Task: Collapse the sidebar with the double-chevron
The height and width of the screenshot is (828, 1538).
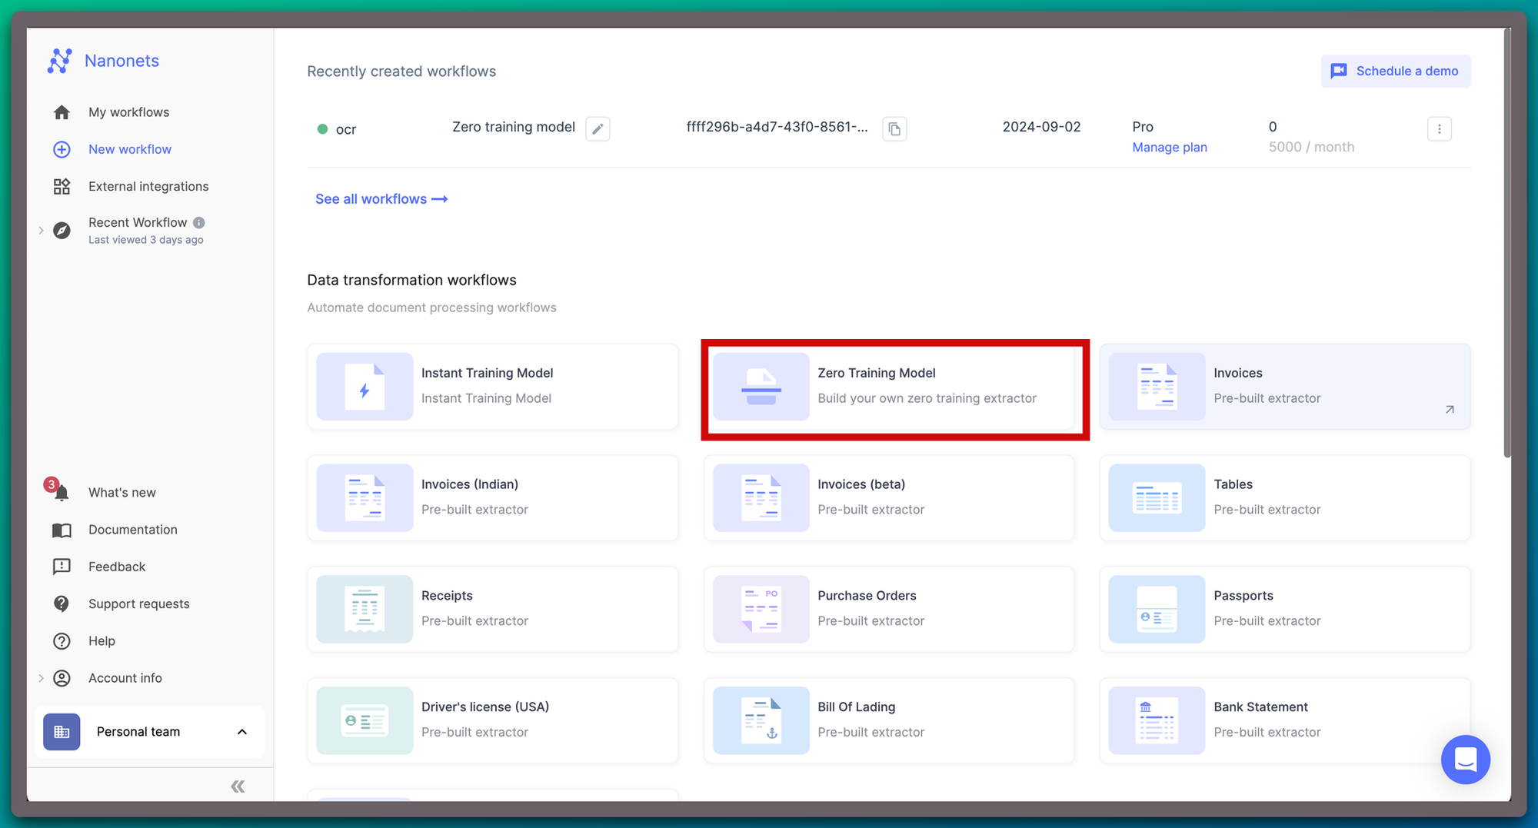Action: [x=238, y=785]
